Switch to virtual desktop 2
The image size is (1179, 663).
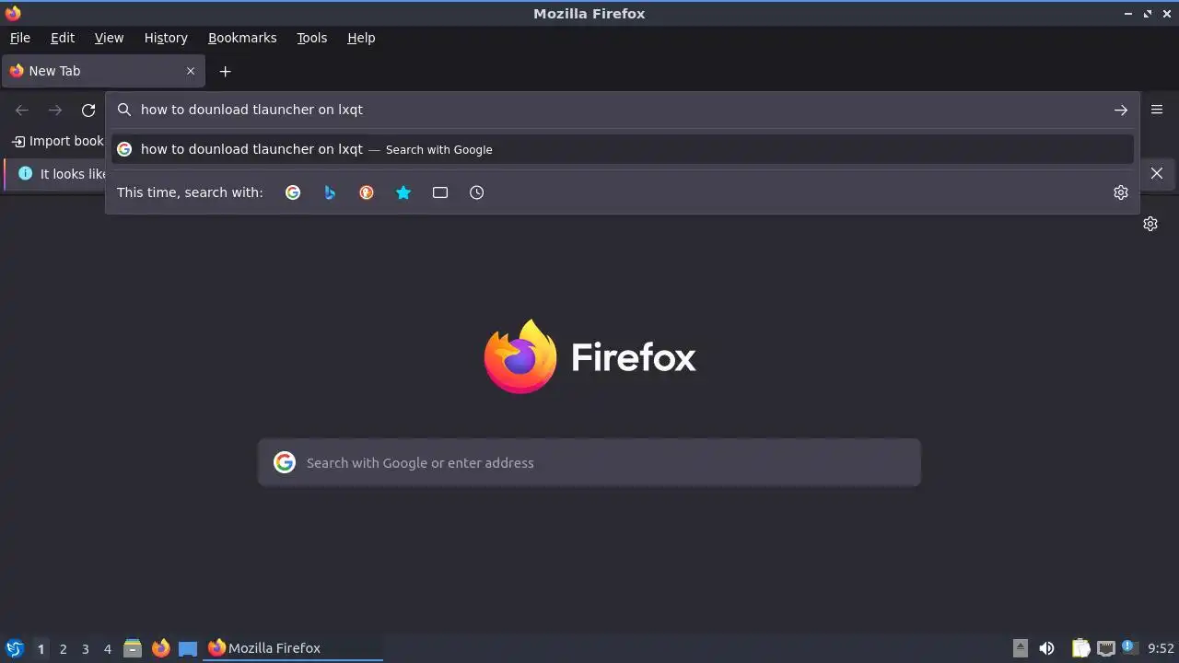pos(63,648)
